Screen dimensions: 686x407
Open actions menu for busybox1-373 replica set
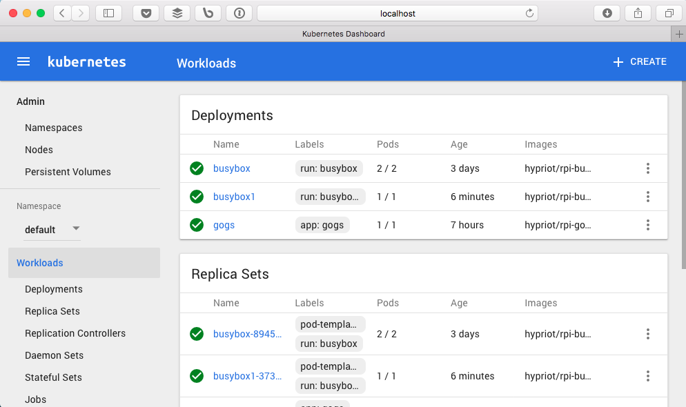pyautogui.click(x=648, y=376)
